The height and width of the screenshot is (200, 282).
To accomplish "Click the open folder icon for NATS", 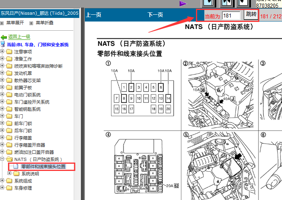I will (9, 159).
